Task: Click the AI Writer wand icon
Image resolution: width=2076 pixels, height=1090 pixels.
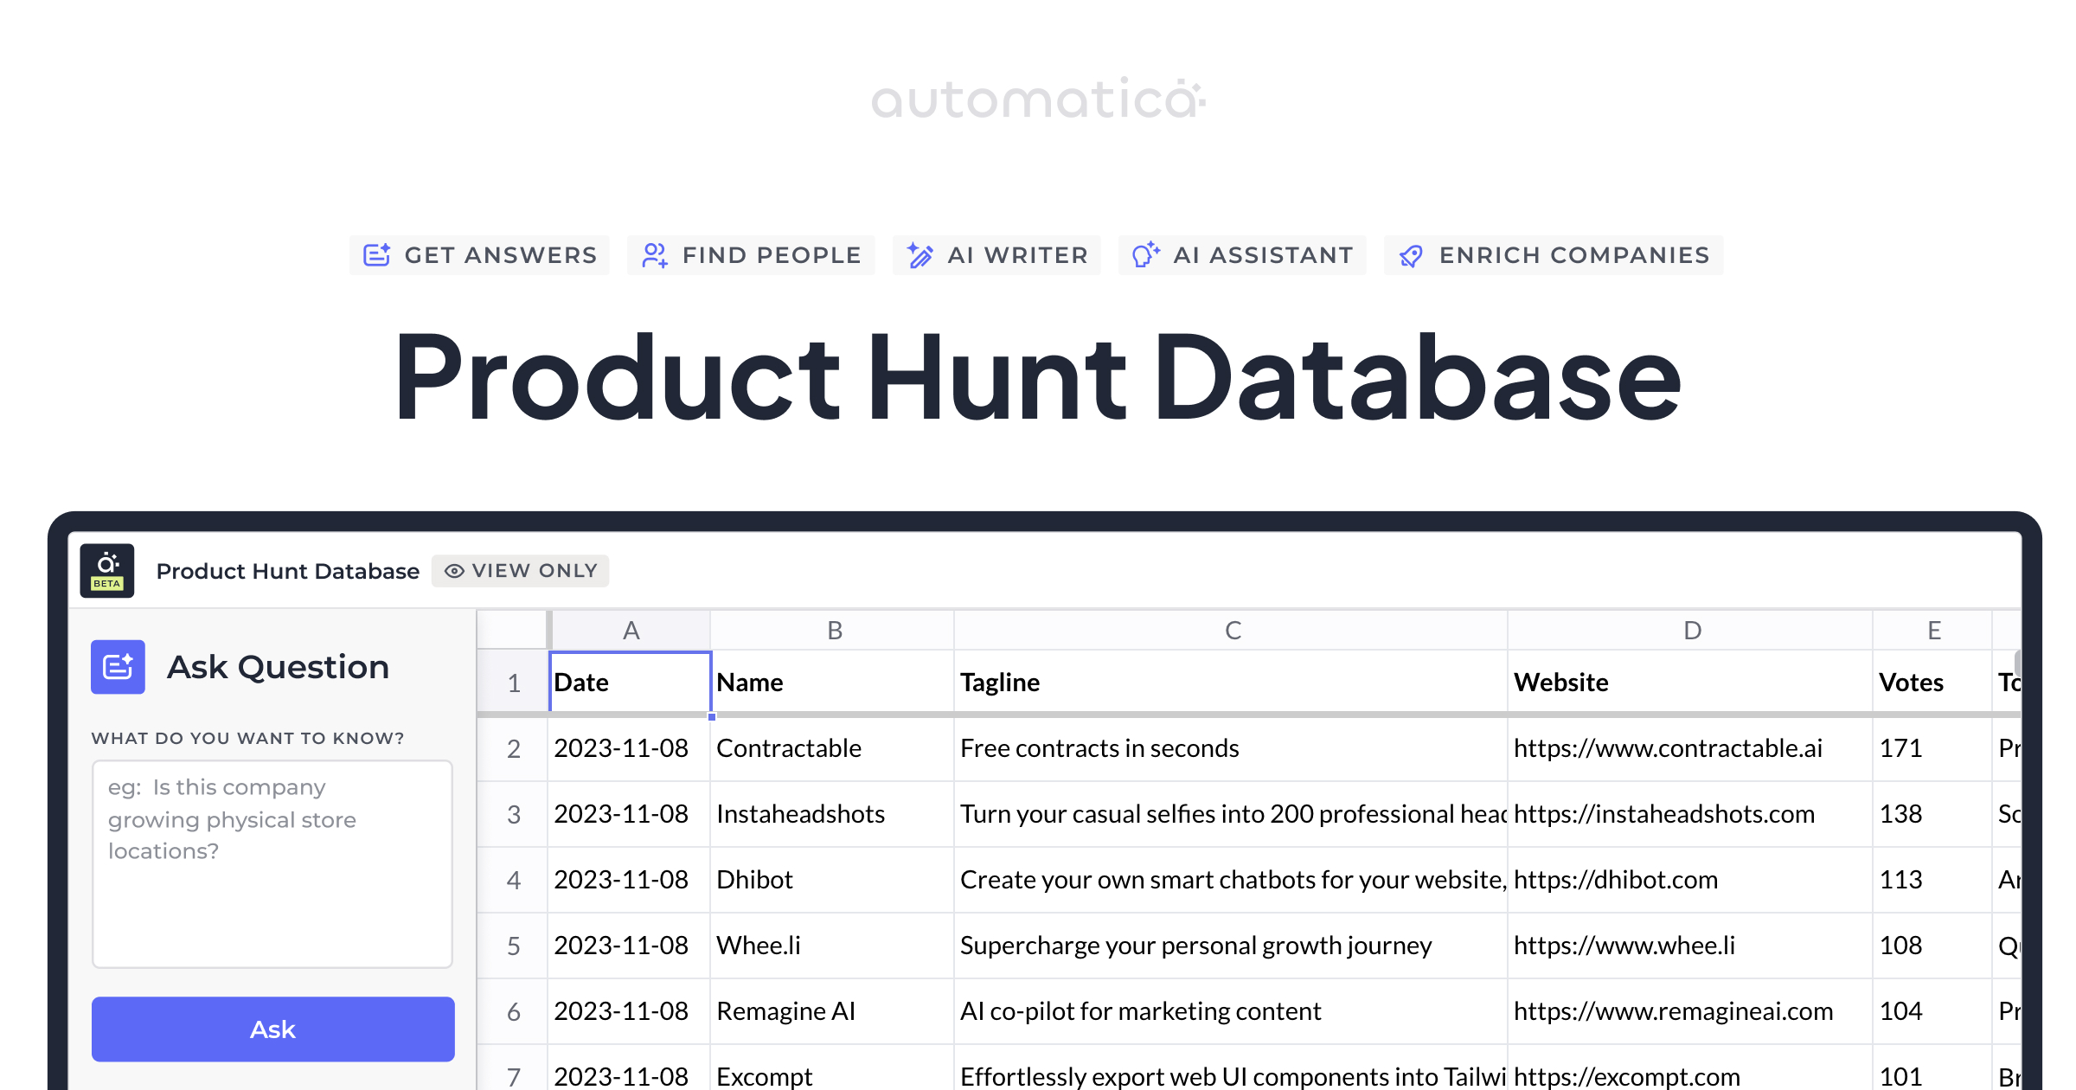Action: [x=920, y=255]
